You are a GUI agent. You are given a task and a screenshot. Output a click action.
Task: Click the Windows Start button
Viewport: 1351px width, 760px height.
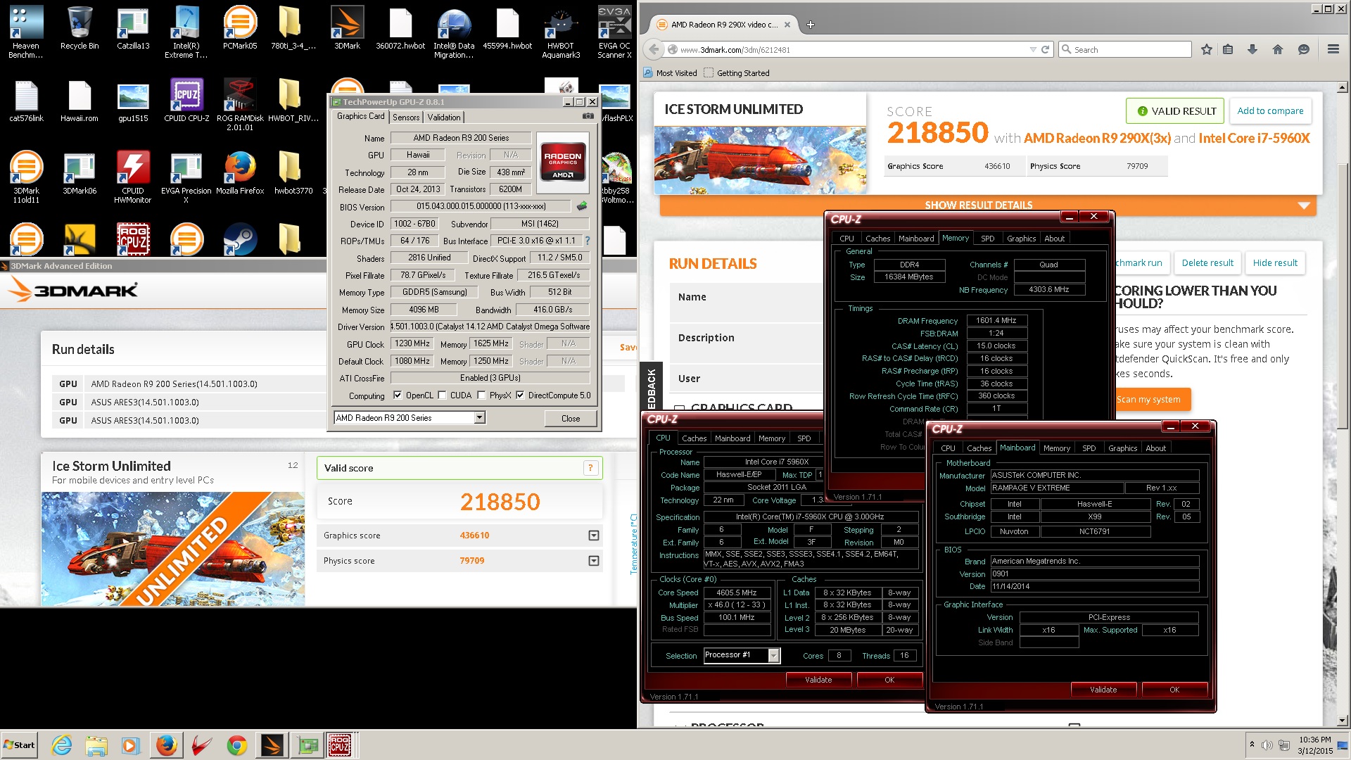pyautogui.click(x=20, y=745)
